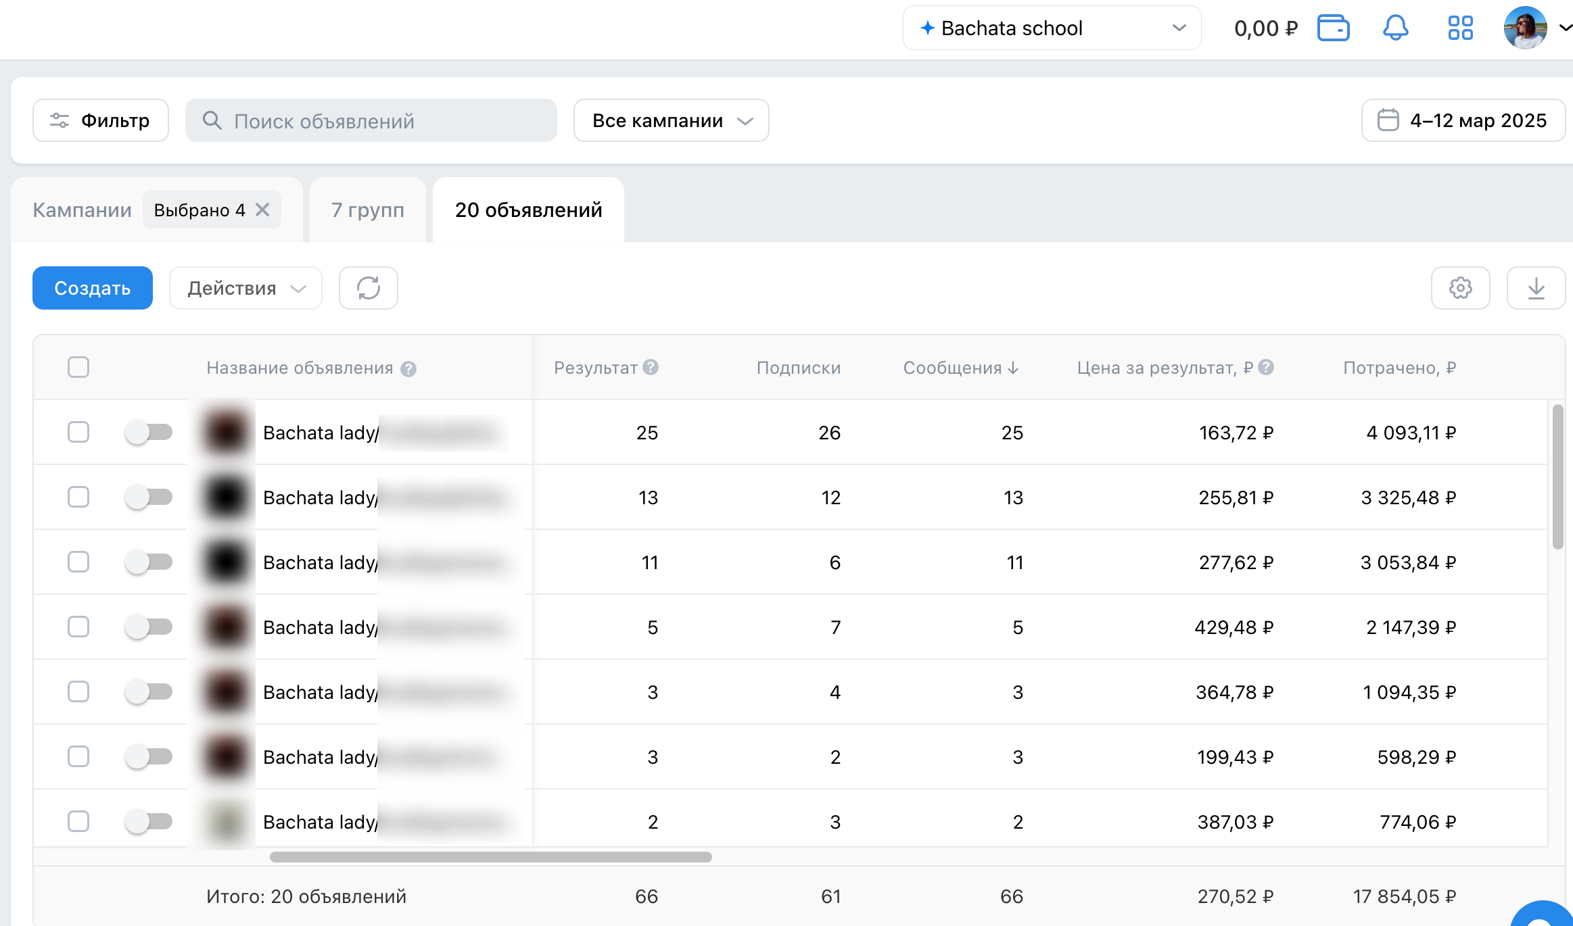Check the row with 3 325,48 ₽ spent
Viewport: 1573px width, 926px height.
point(78,497)
